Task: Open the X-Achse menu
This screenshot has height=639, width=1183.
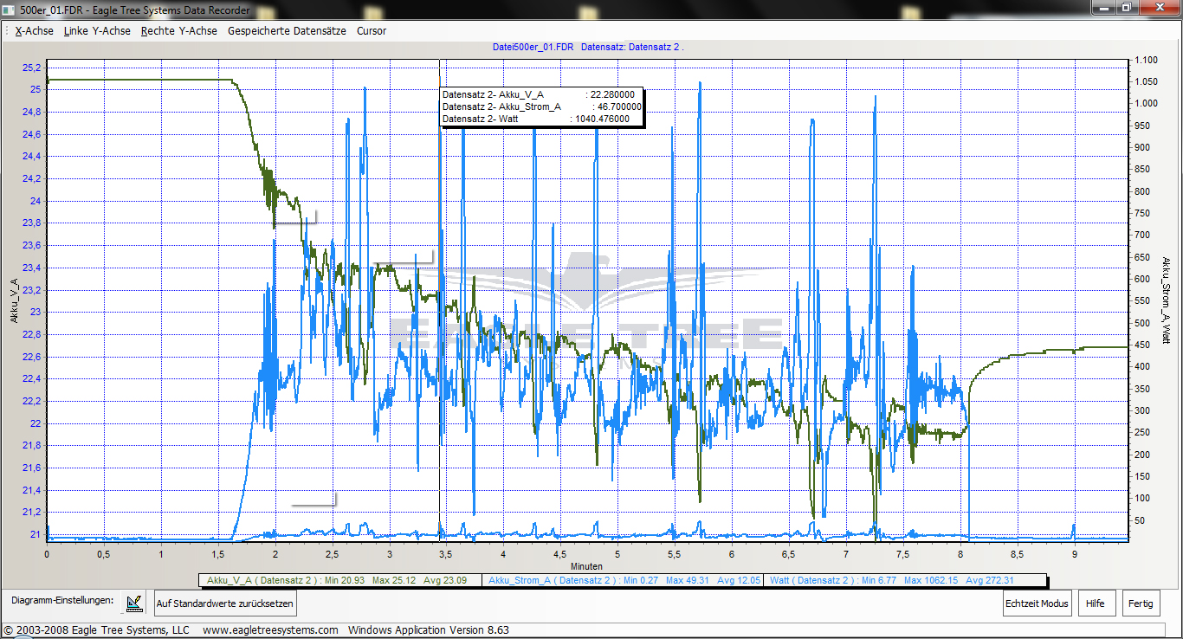Action: [x=34, y=30]
